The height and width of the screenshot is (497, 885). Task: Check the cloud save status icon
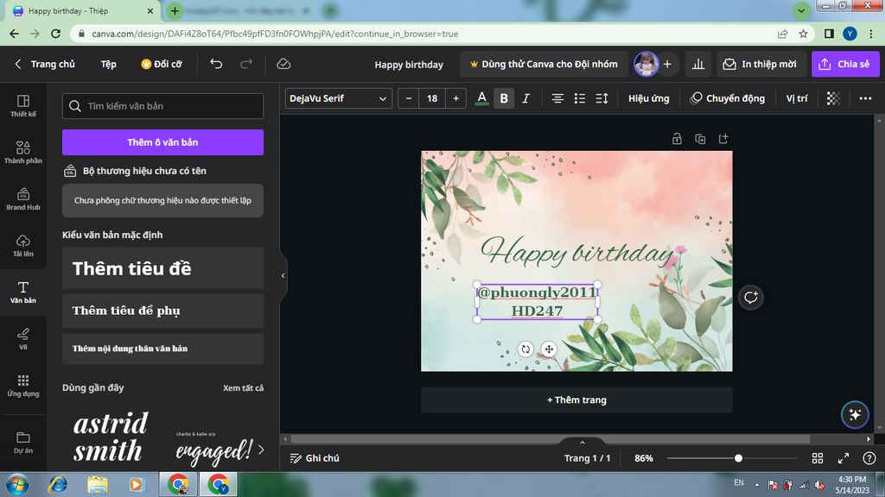(283, 64)
